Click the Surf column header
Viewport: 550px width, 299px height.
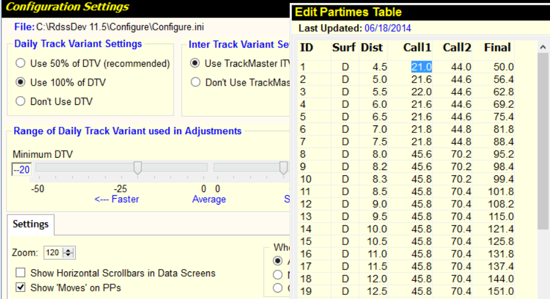click(x=344, y=47)
